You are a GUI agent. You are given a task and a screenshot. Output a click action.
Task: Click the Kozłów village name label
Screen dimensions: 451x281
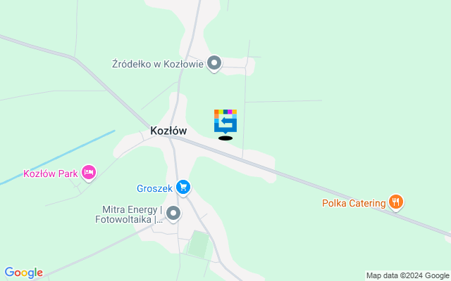point(168,131)
